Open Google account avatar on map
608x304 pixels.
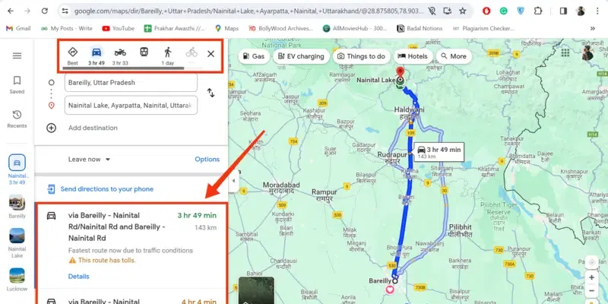point(587,53)
